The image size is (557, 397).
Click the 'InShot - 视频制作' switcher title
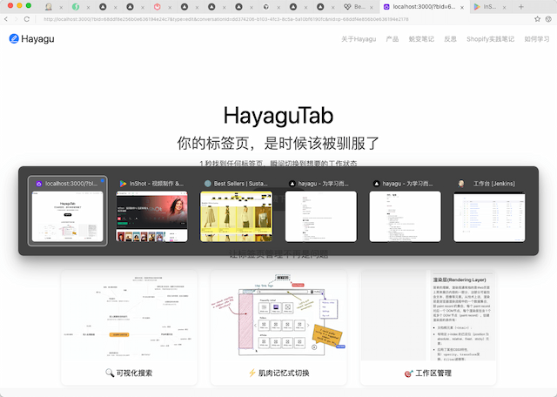tap(157, 184)
